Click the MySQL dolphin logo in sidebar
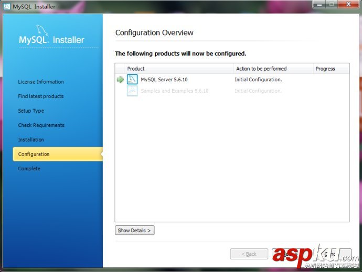This screenshot has height=272, width=362. [x=42, y=30]
